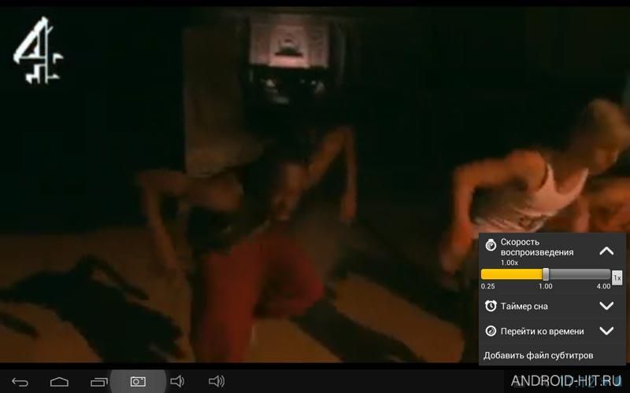Set speed near 4.00 on slider track
Screen dimensions: 630x393
(608, 274)
